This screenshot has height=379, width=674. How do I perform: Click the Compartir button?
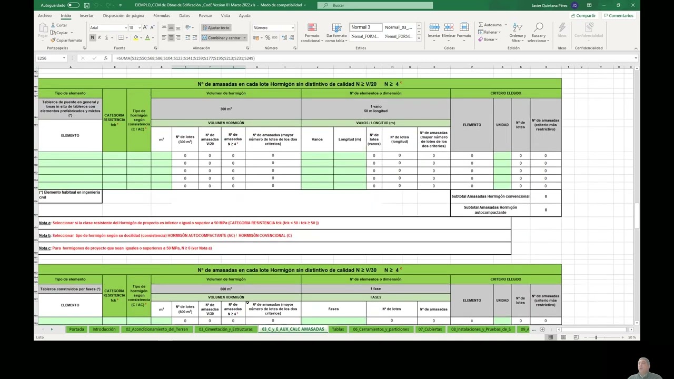583,16
